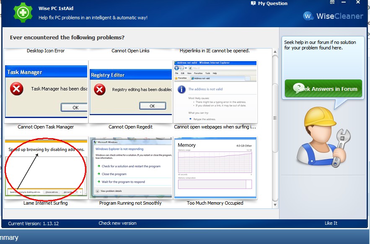Minimize the Wise PC 1stAid window
This screenshot has height=244, width=370.
(344, 3)
